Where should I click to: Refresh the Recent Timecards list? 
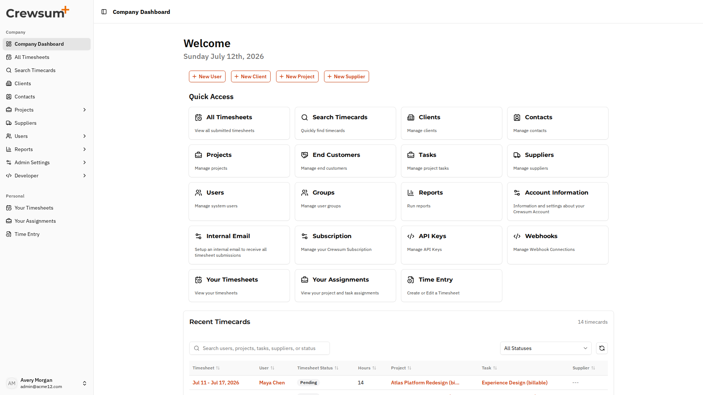click(602, 348)
